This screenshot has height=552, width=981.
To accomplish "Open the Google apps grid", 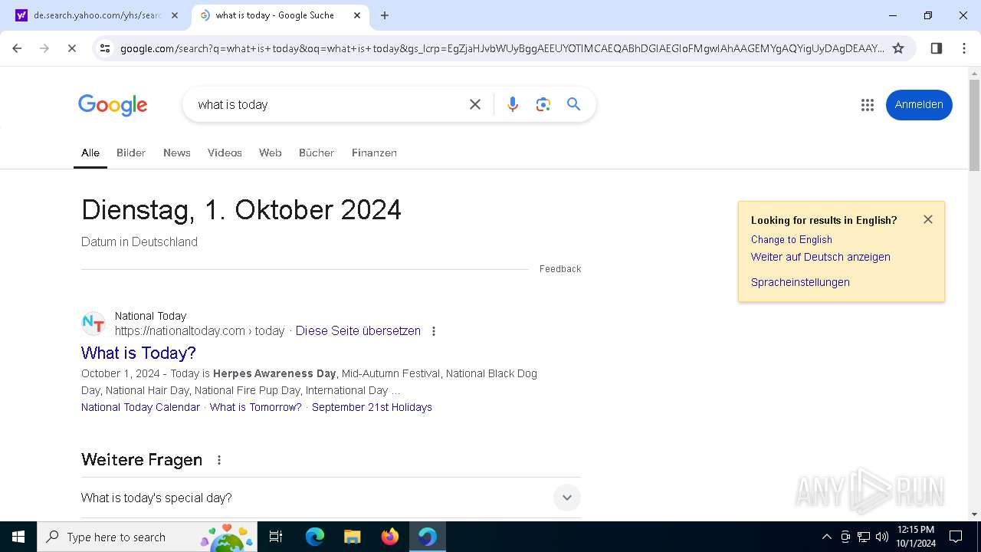I will (x=868, y=105).
